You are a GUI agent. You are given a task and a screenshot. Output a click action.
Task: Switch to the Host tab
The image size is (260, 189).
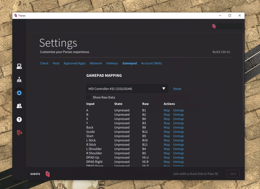[56, 63]
